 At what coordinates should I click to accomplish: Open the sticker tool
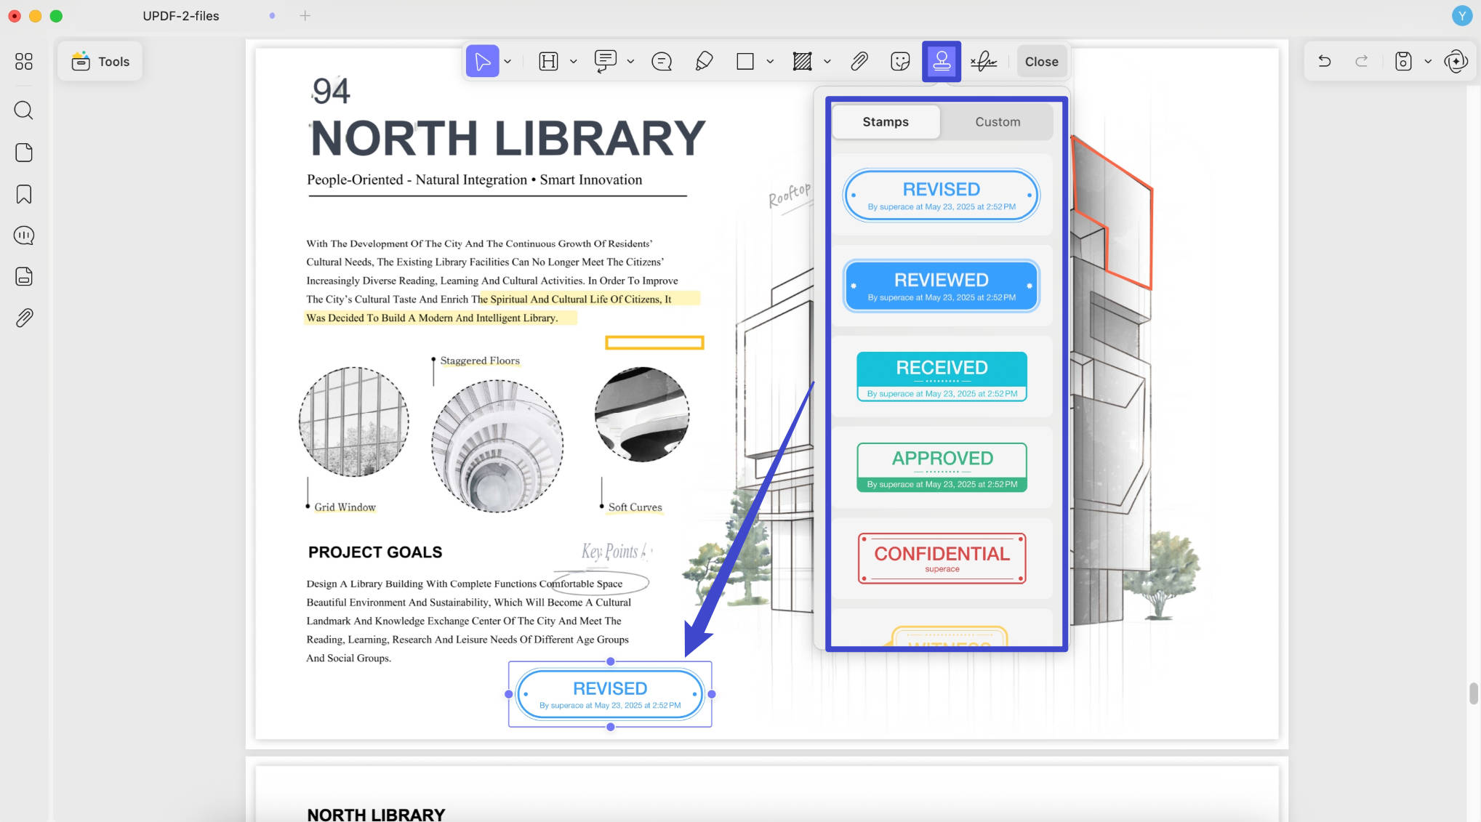tap(900, 62)
